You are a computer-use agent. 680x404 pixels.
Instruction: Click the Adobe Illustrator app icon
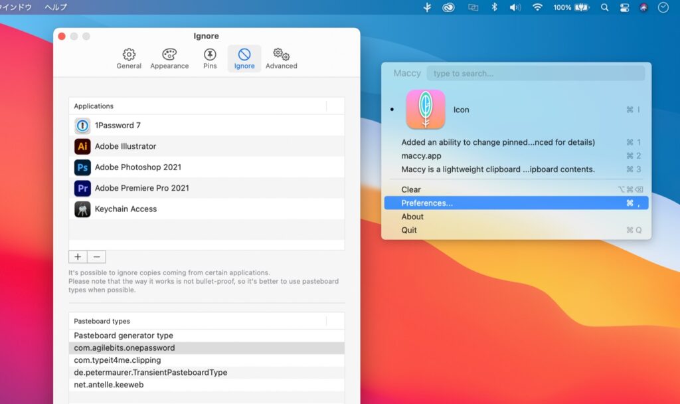pos(82,146)
